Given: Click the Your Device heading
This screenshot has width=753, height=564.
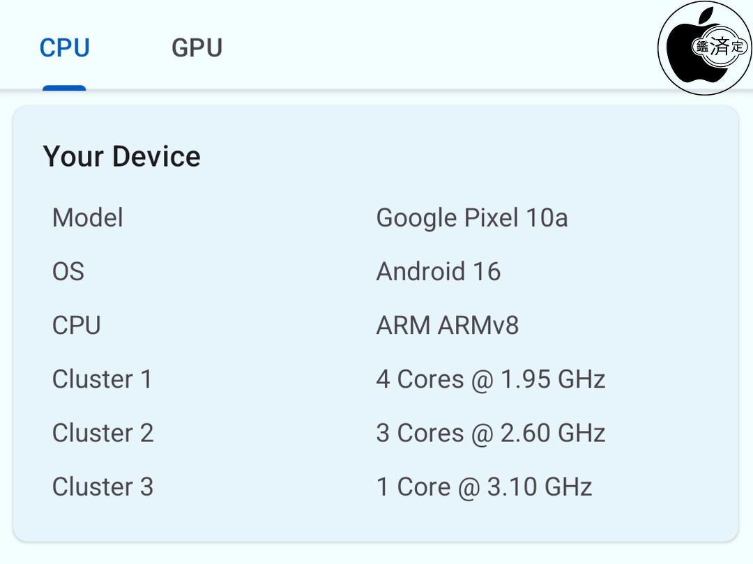Looking at the screenshot, I should [121, 156].
